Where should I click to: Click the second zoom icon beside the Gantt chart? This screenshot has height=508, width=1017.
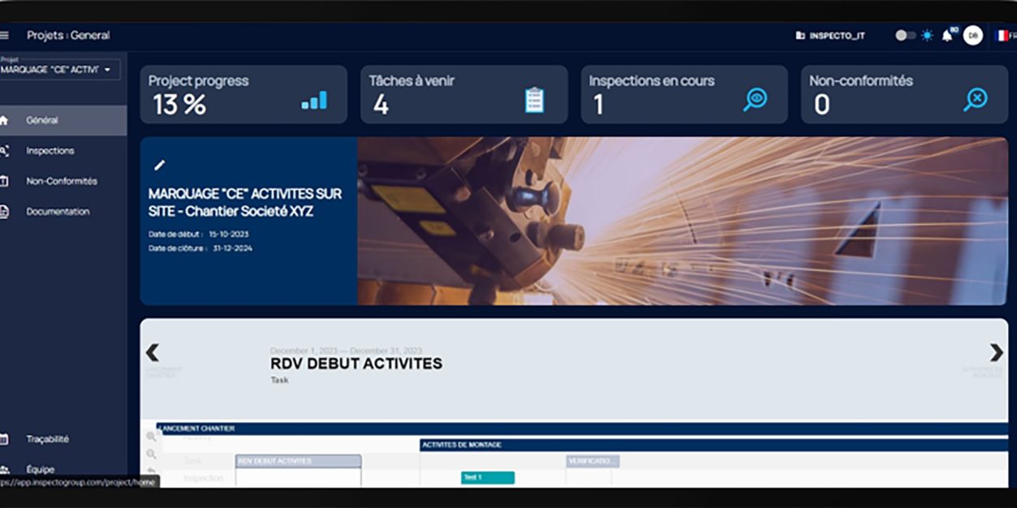coord(151,454)
